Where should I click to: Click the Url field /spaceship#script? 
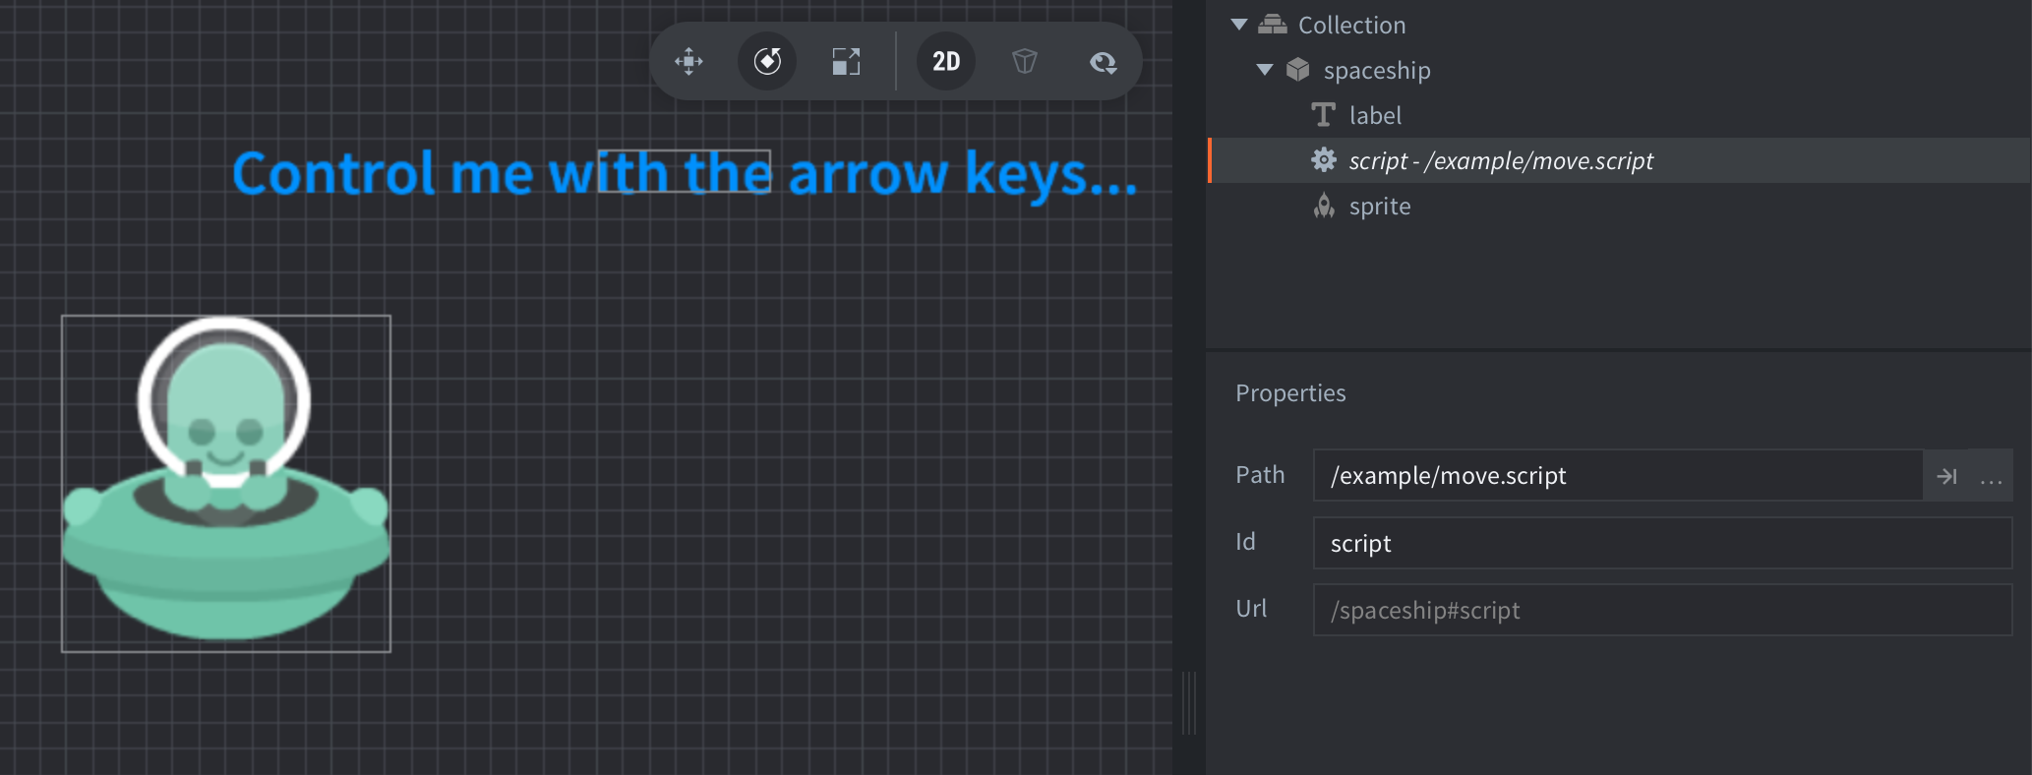(1662, 610)
